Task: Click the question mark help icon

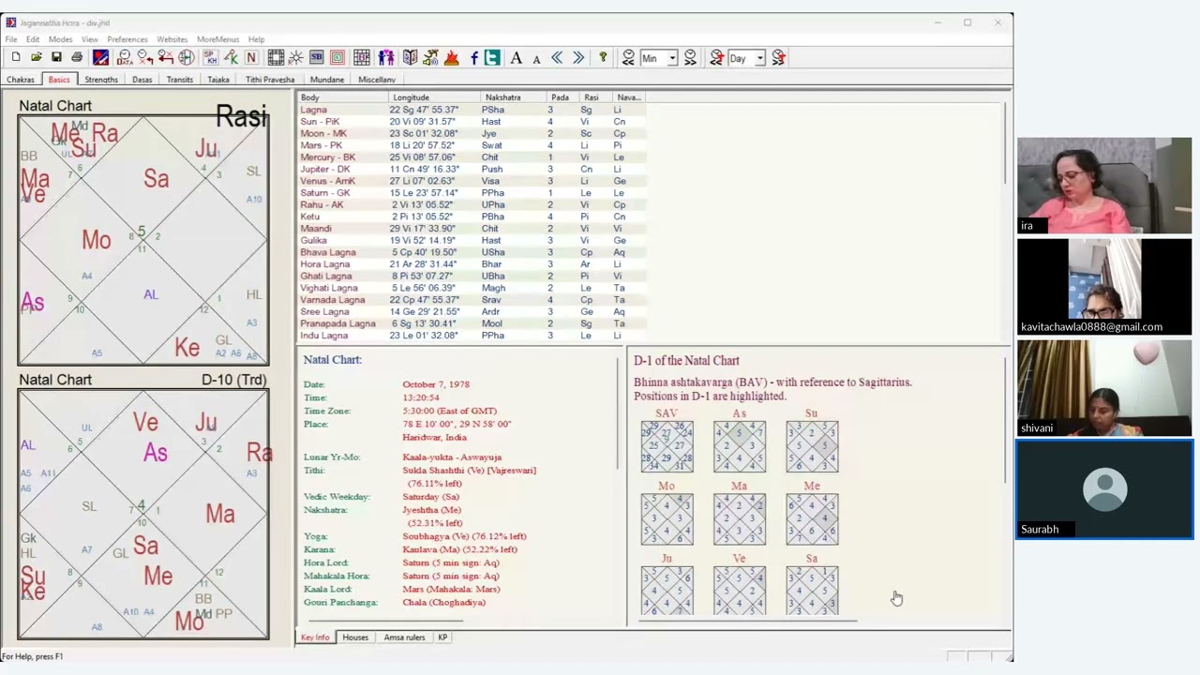Action: click(603, 58)
